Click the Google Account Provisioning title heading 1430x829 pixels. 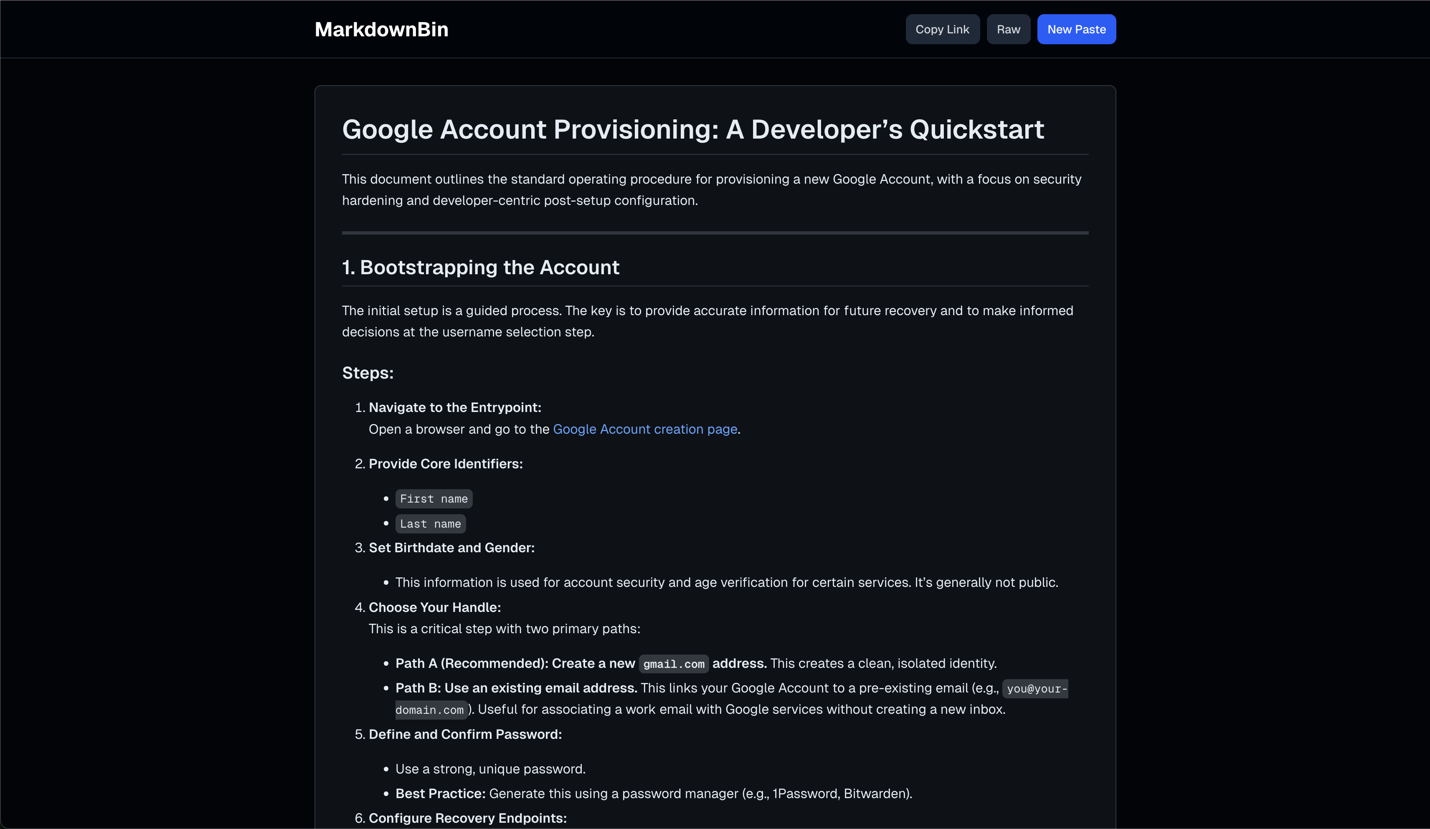(692, 129)
